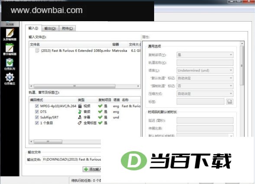Click the 文件名 column header
Viewport: 255px width, 184px height.
click(x=35, y=45)
